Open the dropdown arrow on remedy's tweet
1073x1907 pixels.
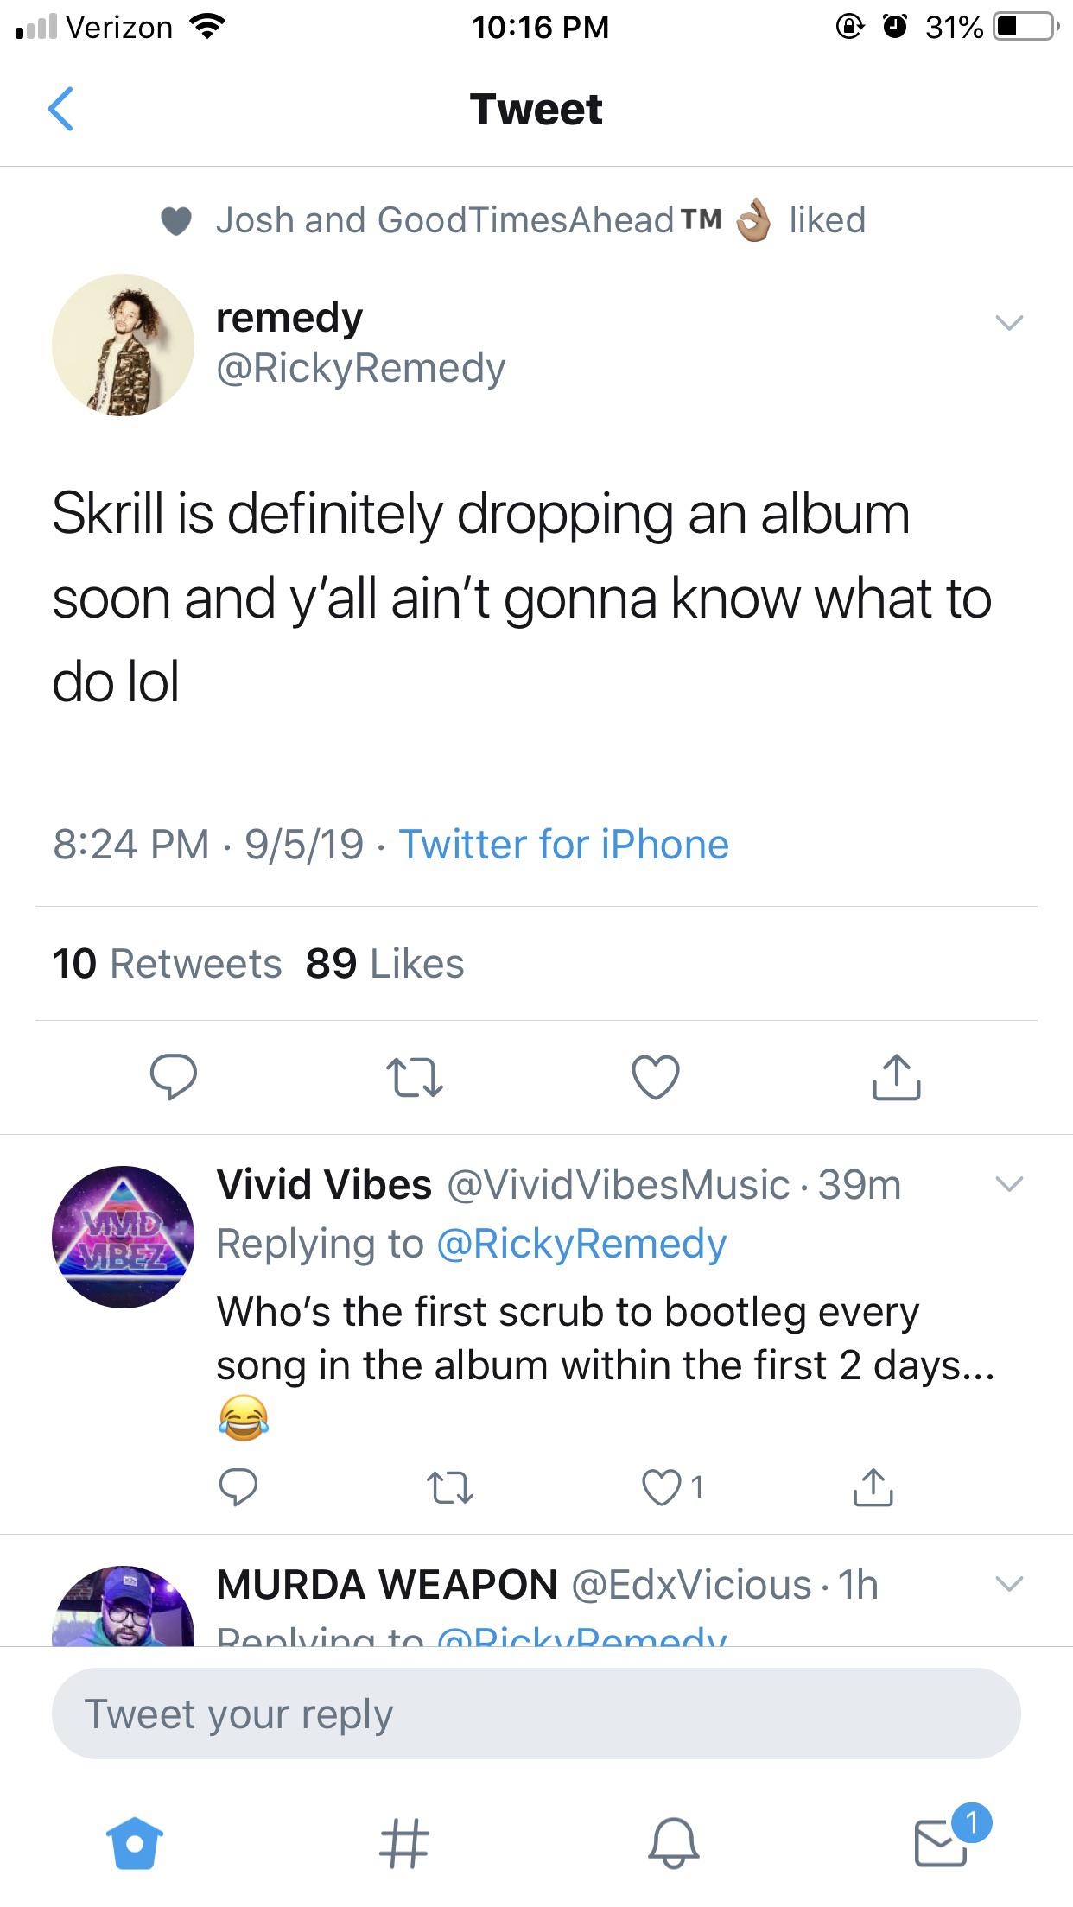[x=1009, y=323]
